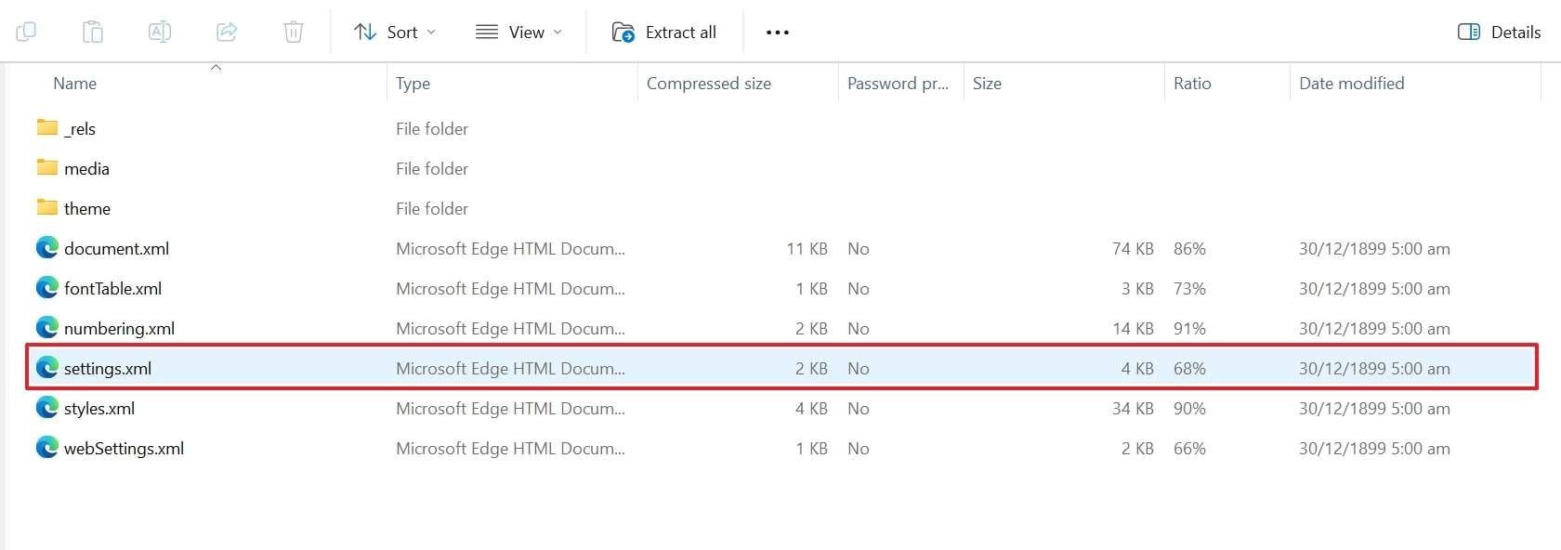Click the Edge icon beside fontTable.xml
This screenshot has width=1561, height=550.
click(47, 287)
